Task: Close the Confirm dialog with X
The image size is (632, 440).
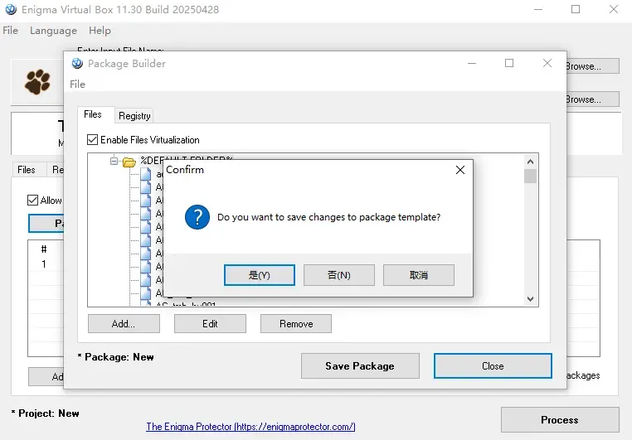Action: pos(459,170)
